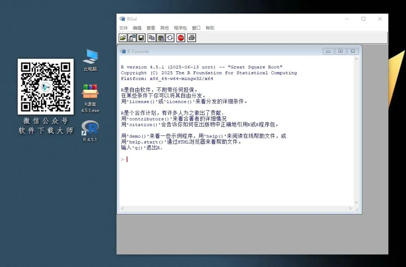Open the 查看 menu
The width and height of the screenshot is (406, 267).
[x=151, y=28]
